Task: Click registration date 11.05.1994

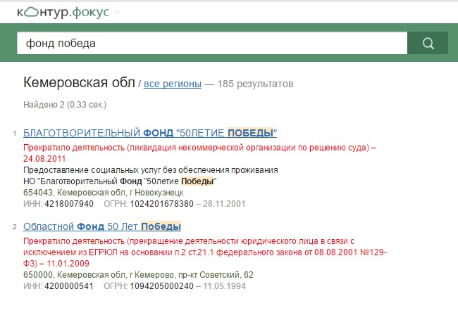Action: coord(224,286)
